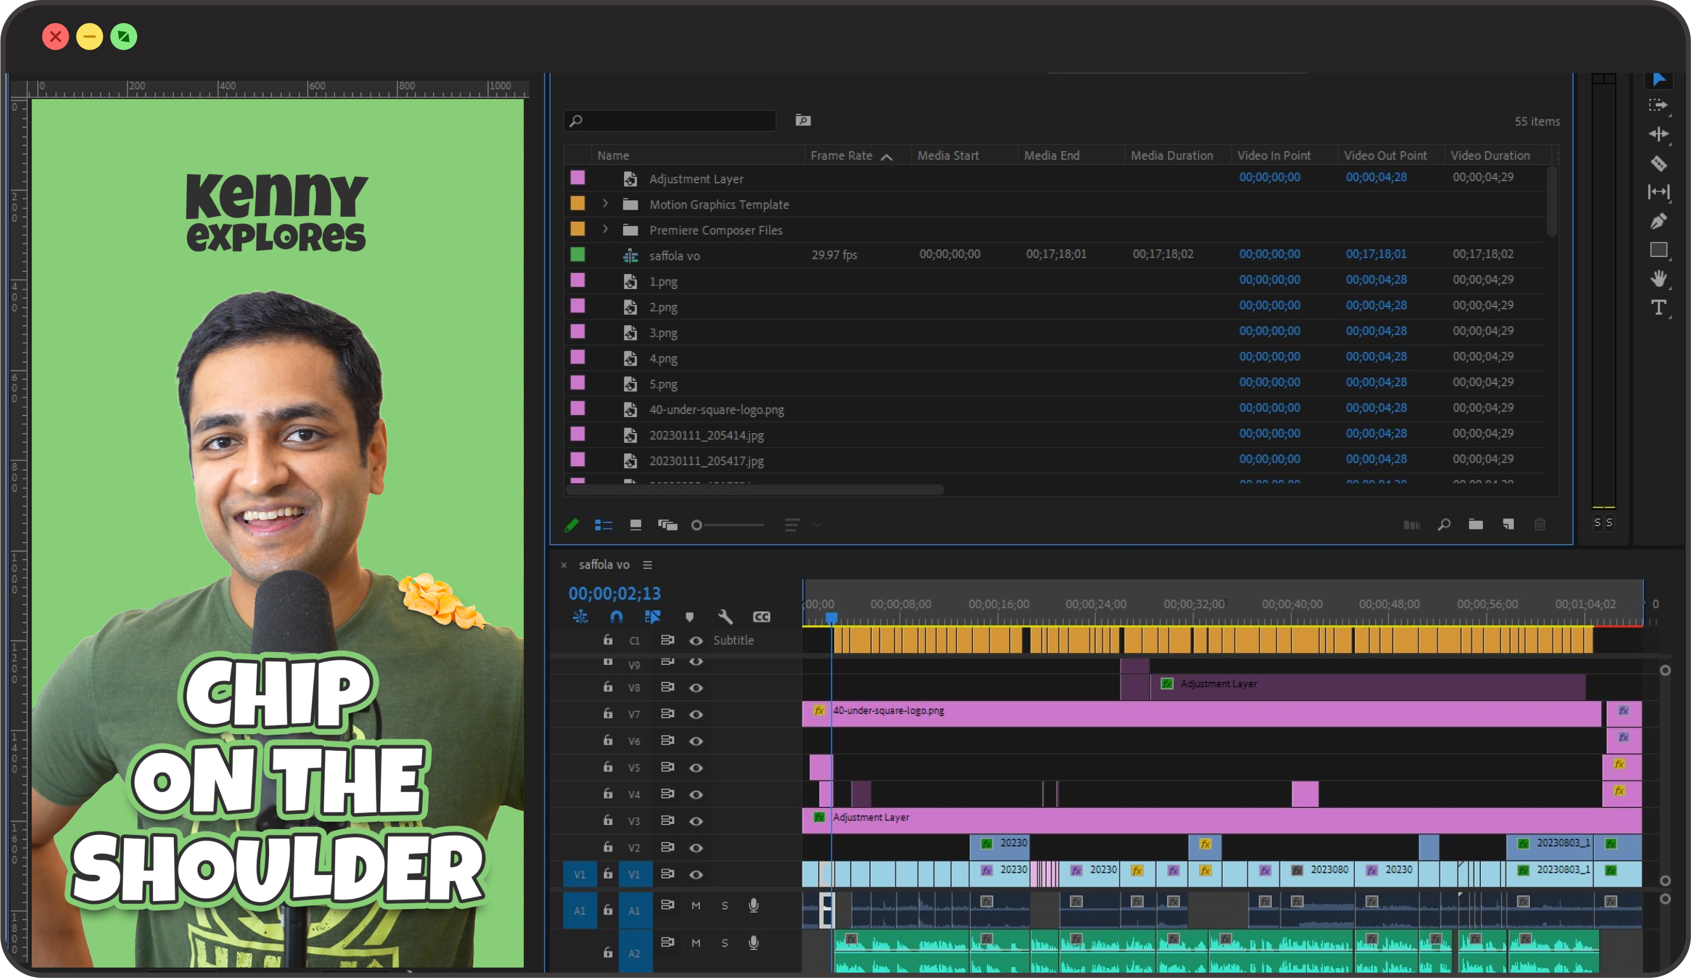Close the saffola vo sequence tab
This screenshot has width=1691, height=978.
(x=563, y=565)
